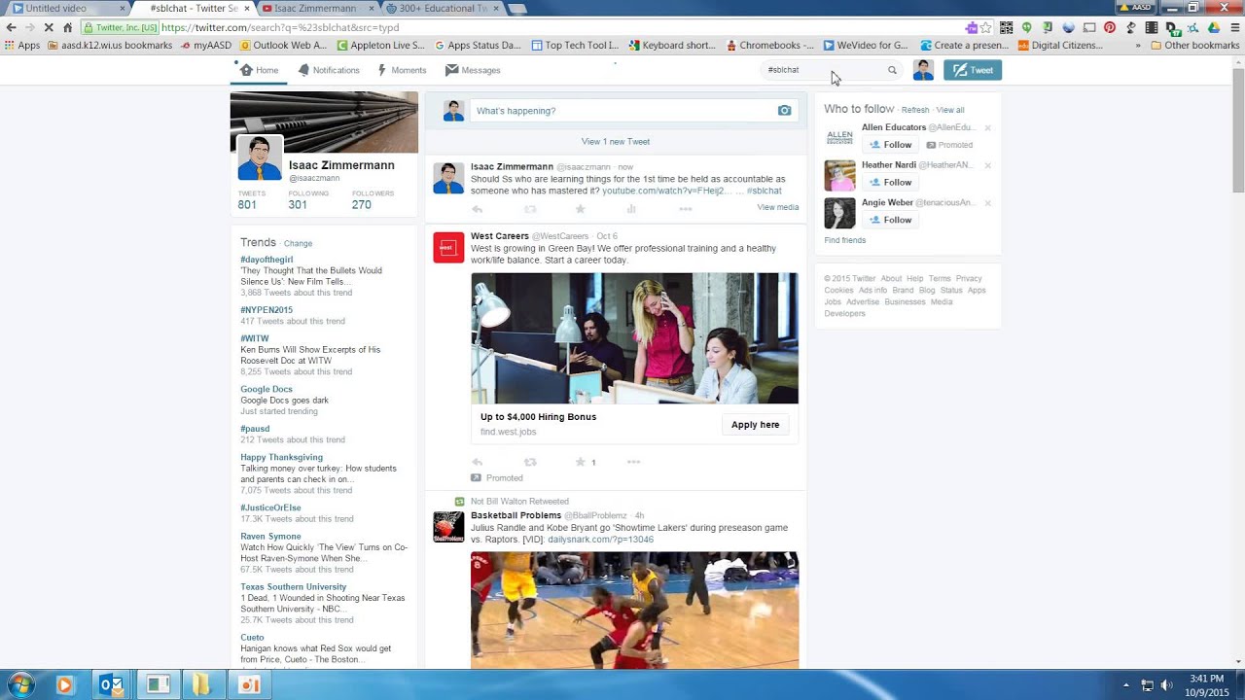
Task: Show hidden bookmarks via the overflow chevron
Action: [x=1138, y=46]
